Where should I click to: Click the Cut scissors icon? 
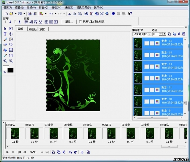[69, 14]
